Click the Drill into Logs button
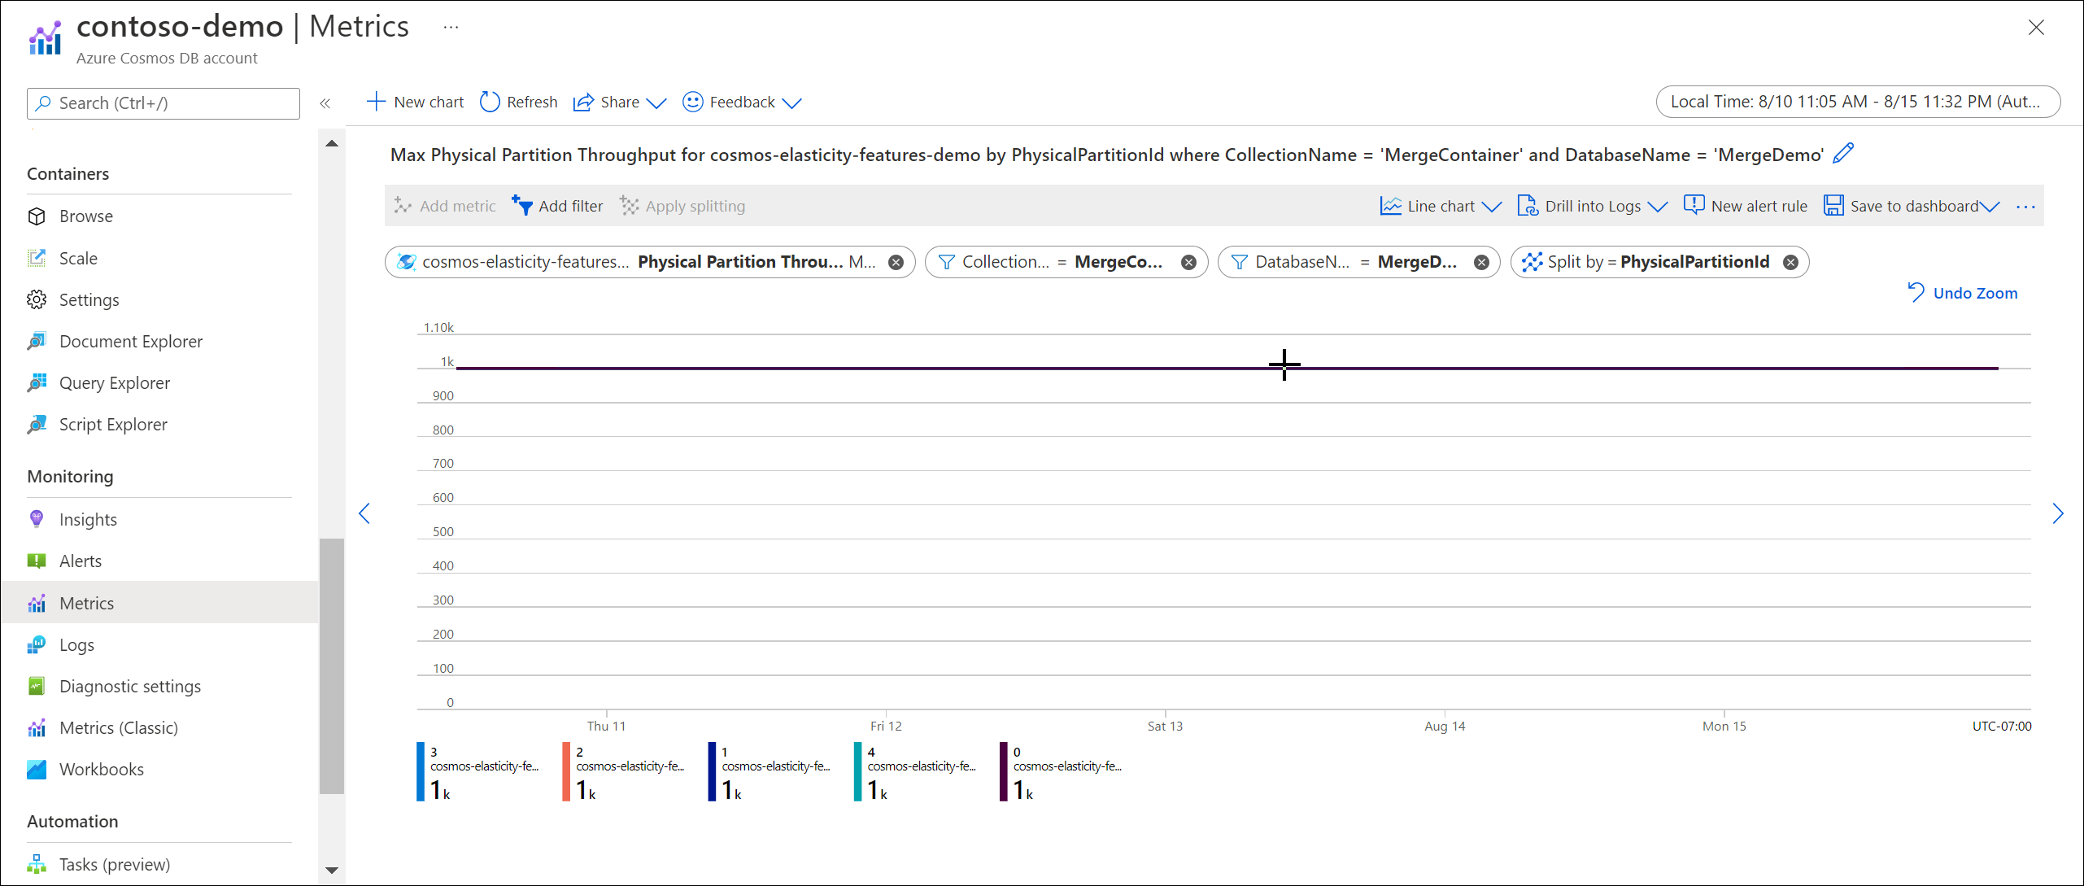 (x=1591, y=205)
